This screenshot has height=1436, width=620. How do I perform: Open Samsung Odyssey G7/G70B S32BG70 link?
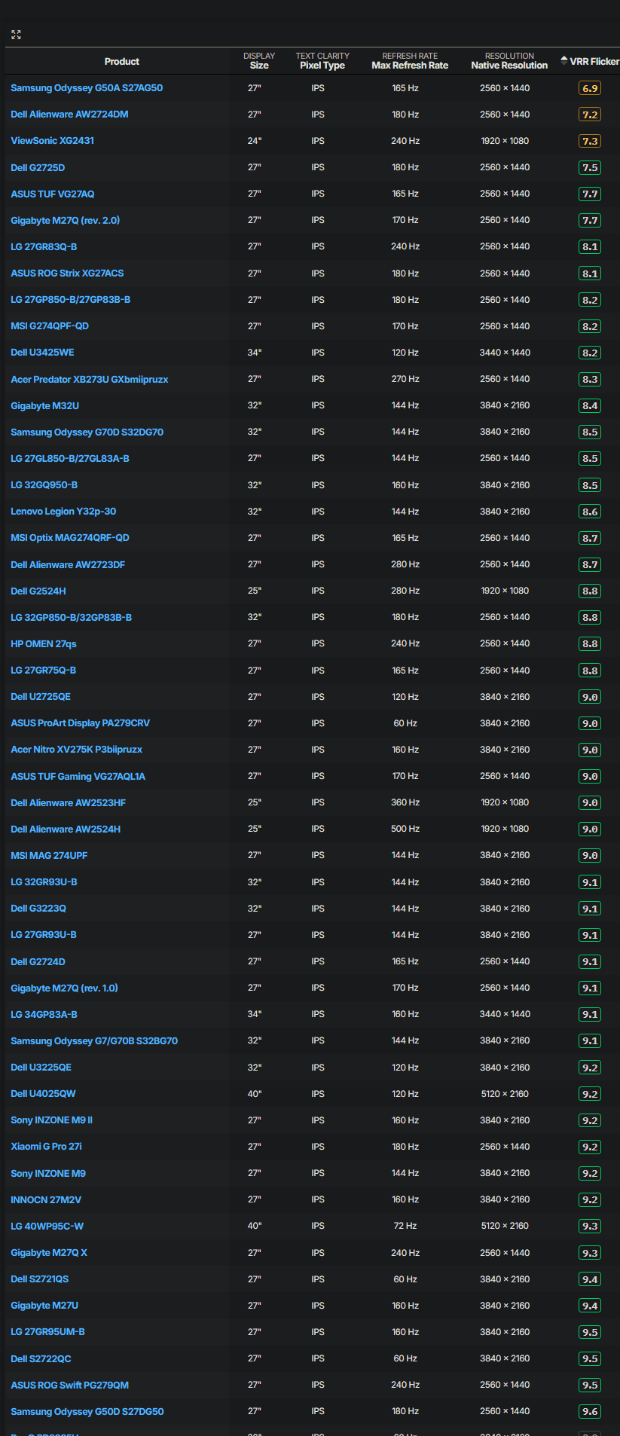(x=94, y=1040)
